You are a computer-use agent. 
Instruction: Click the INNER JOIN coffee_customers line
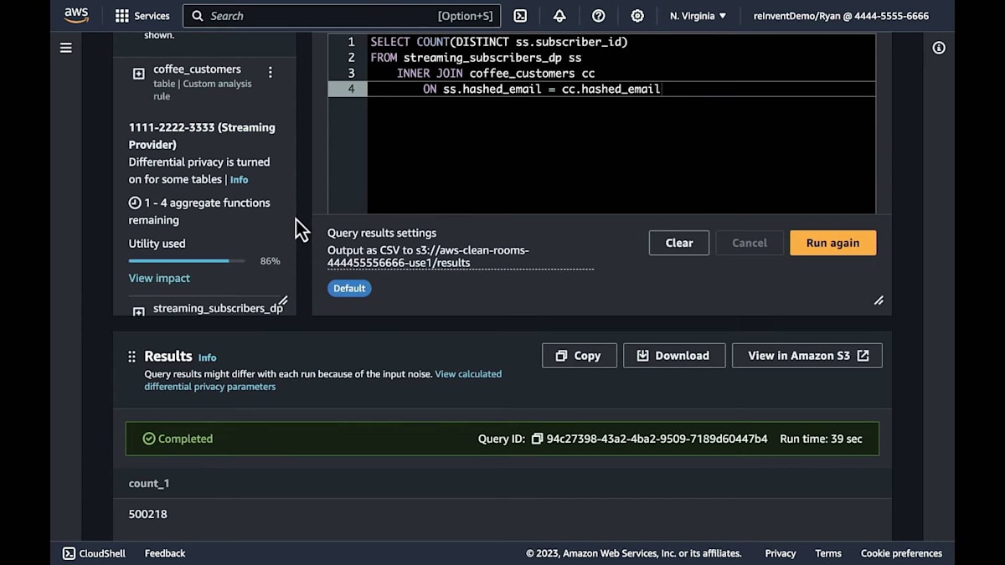[496, 74]
